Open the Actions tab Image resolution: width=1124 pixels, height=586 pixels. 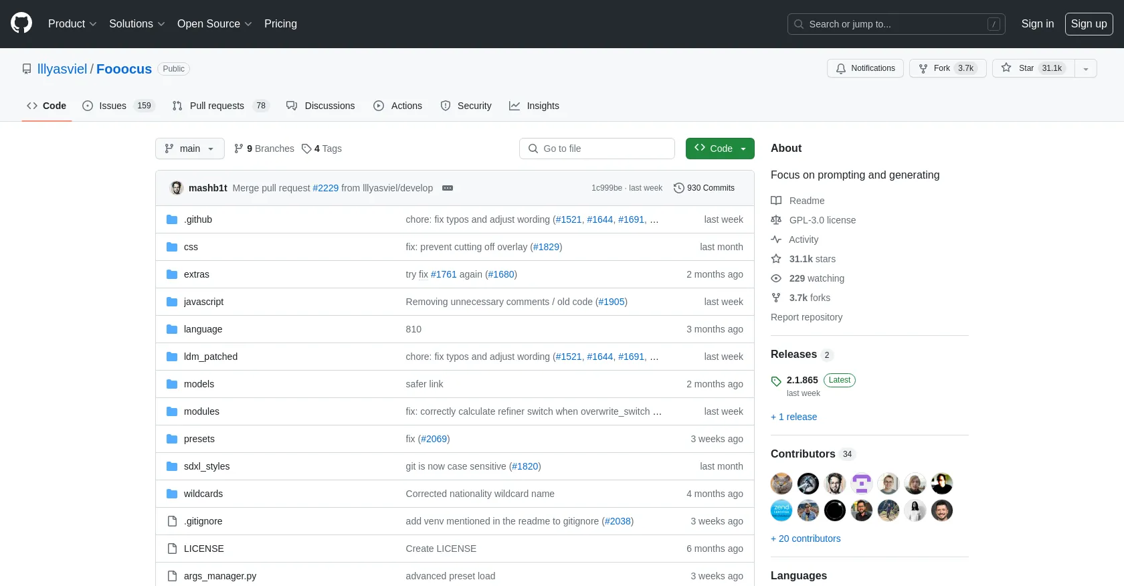[397, 106]
